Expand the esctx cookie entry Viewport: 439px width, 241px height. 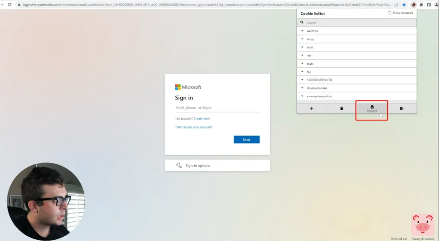coord(357,63)
